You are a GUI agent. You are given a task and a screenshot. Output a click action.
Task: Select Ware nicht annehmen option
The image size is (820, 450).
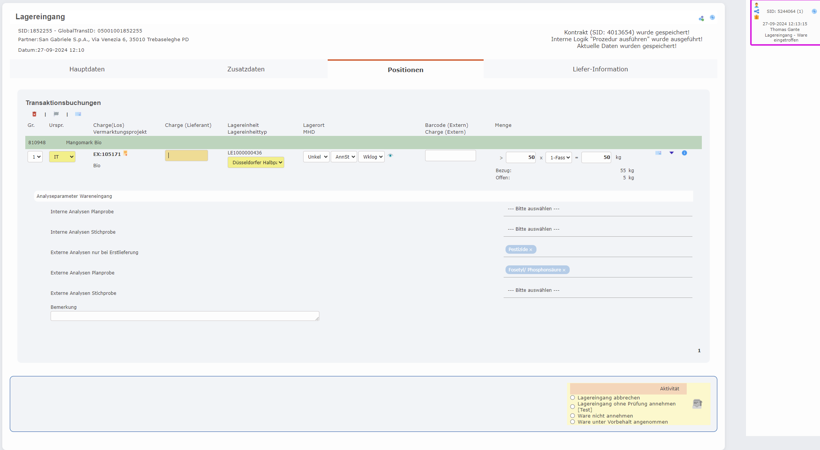point(573,416)
